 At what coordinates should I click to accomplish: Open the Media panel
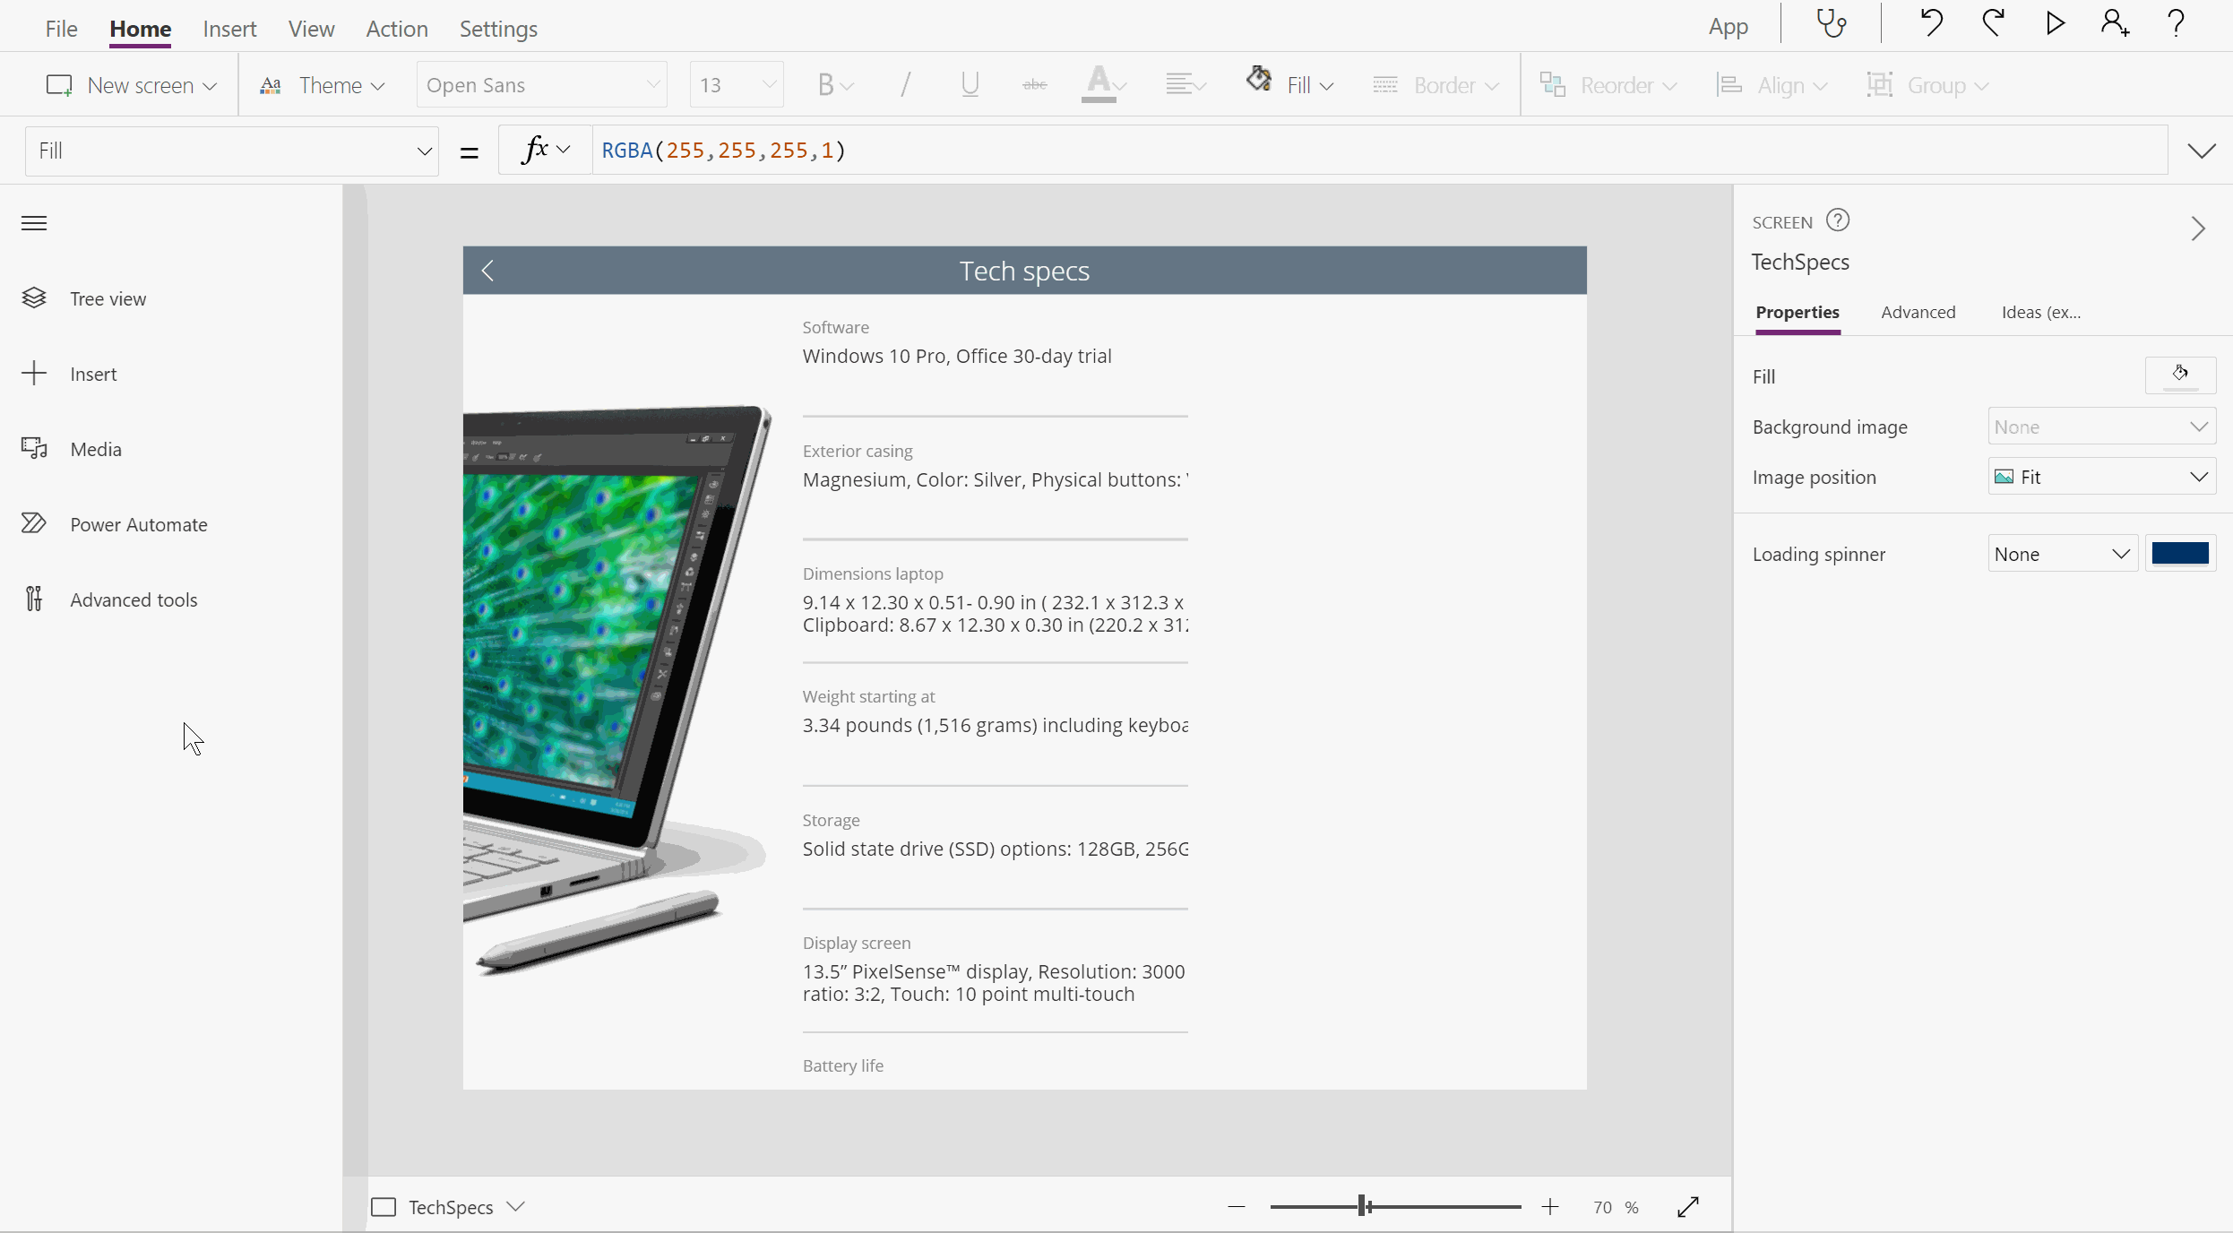point(95,448)
